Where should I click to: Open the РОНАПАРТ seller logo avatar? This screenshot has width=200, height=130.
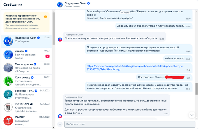coord(8,107)
